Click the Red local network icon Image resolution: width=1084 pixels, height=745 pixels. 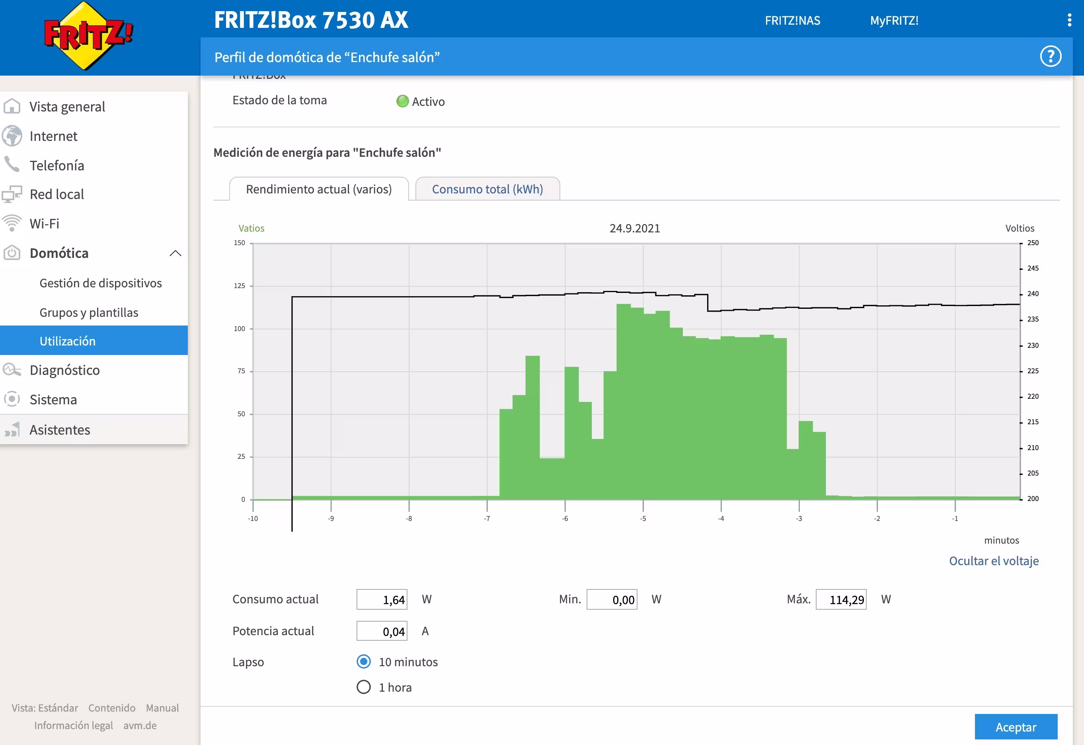point(12,194)
